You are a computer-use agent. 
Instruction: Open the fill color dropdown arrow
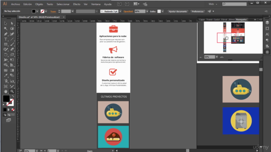point(37,11)
